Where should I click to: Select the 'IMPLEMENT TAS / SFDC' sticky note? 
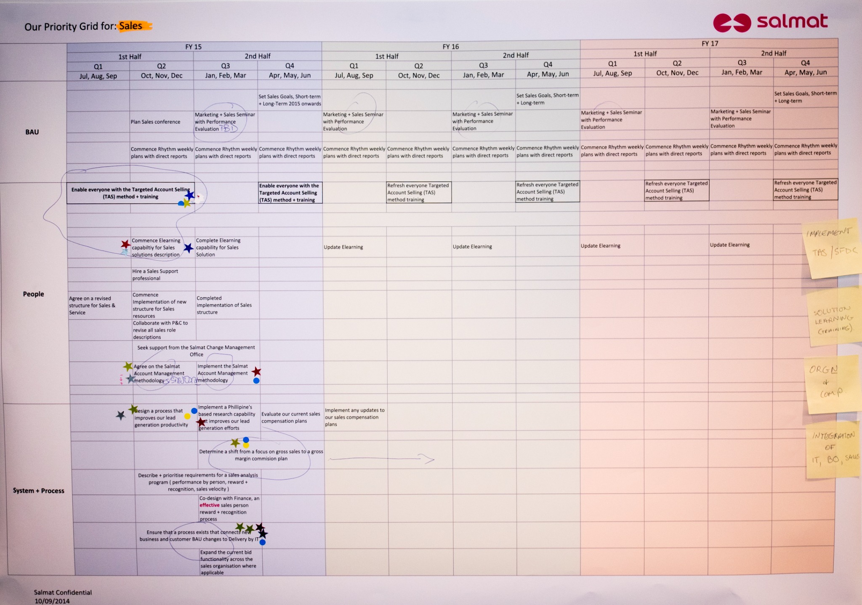[x=831, y=248]
